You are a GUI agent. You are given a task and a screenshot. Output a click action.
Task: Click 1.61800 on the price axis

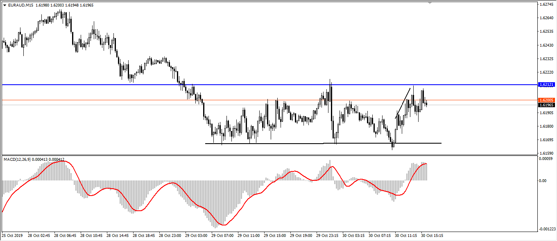(547, 126)
